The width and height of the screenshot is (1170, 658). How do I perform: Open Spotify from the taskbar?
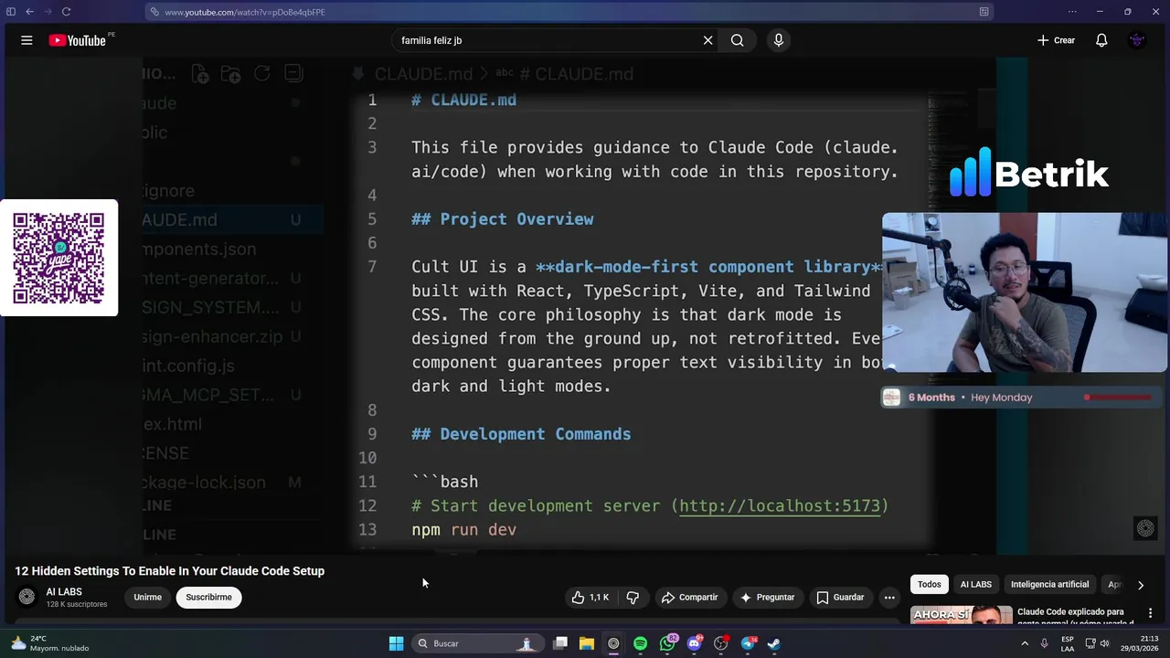(640, 643)
